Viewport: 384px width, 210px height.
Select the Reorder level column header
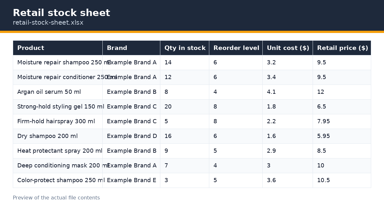tap(236, 48)
